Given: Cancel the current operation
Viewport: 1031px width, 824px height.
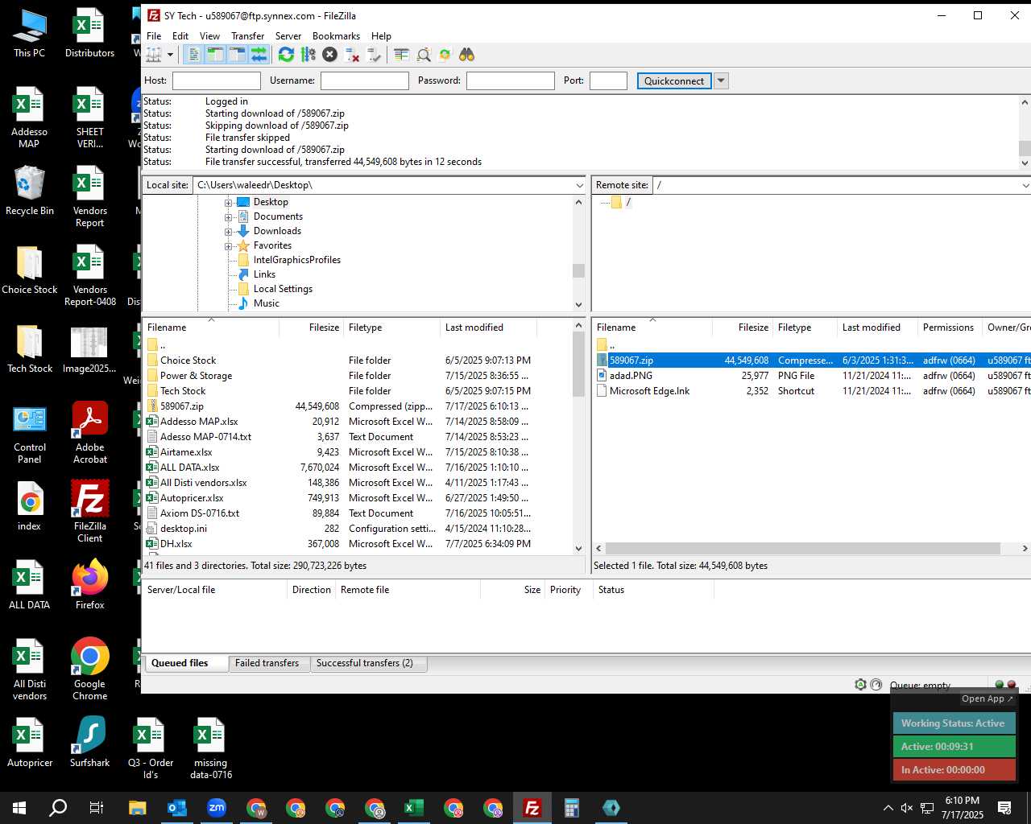Looking at the screenshot, I should click(329, 55).
